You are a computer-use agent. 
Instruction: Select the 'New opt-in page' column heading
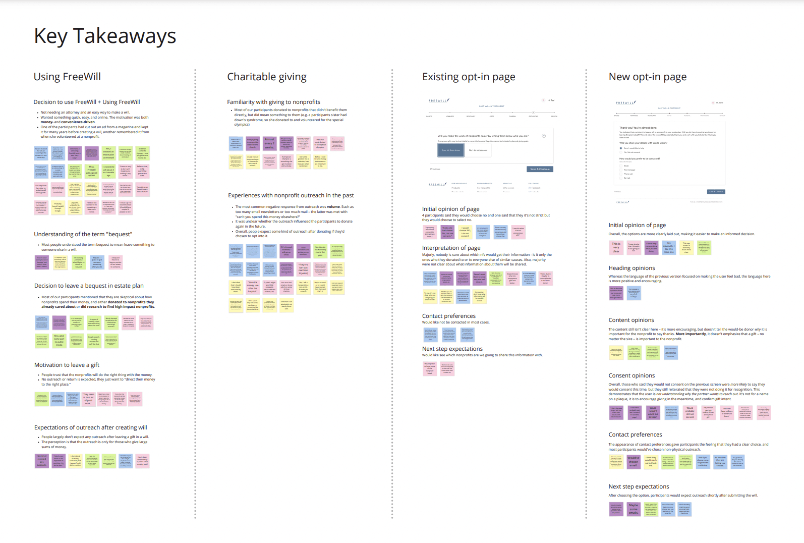pyautogui.click(x=648, y=77)
